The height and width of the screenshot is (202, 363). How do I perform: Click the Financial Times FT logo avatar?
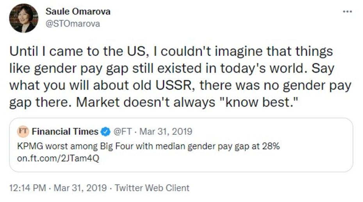tap(23, 132)
